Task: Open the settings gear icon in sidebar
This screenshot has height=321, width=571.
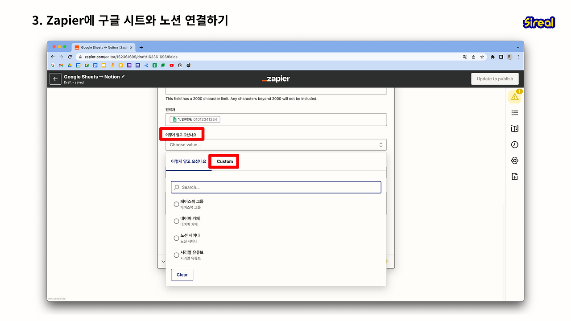Action: (515, 160)
